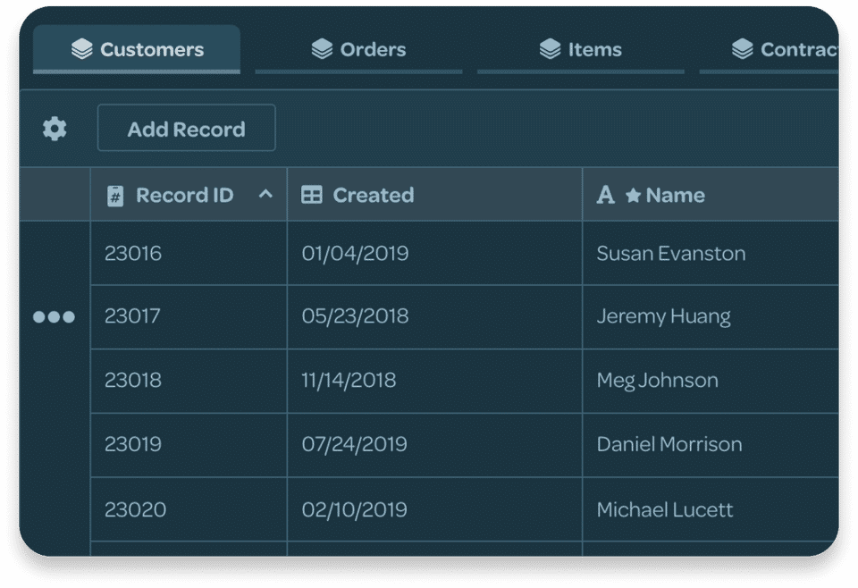
Task: Click the Name column text-type icon
Action: point(605,195)
